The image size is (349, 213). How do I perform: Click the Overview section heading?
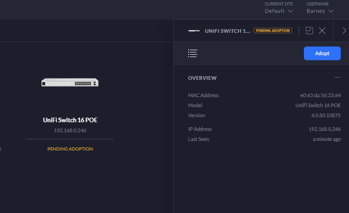point(202,78)
